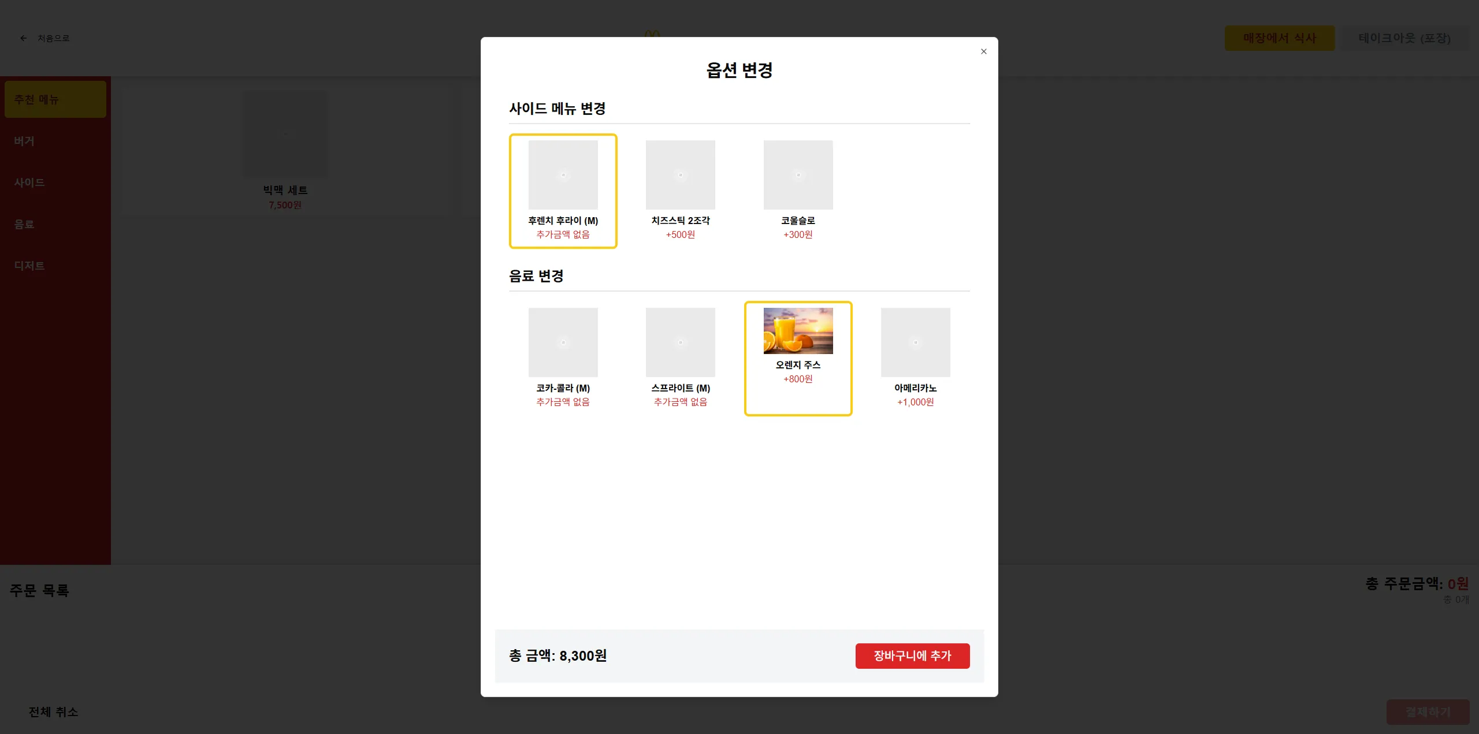Choose 아메리카노 drink option

[x=915, y=358]
